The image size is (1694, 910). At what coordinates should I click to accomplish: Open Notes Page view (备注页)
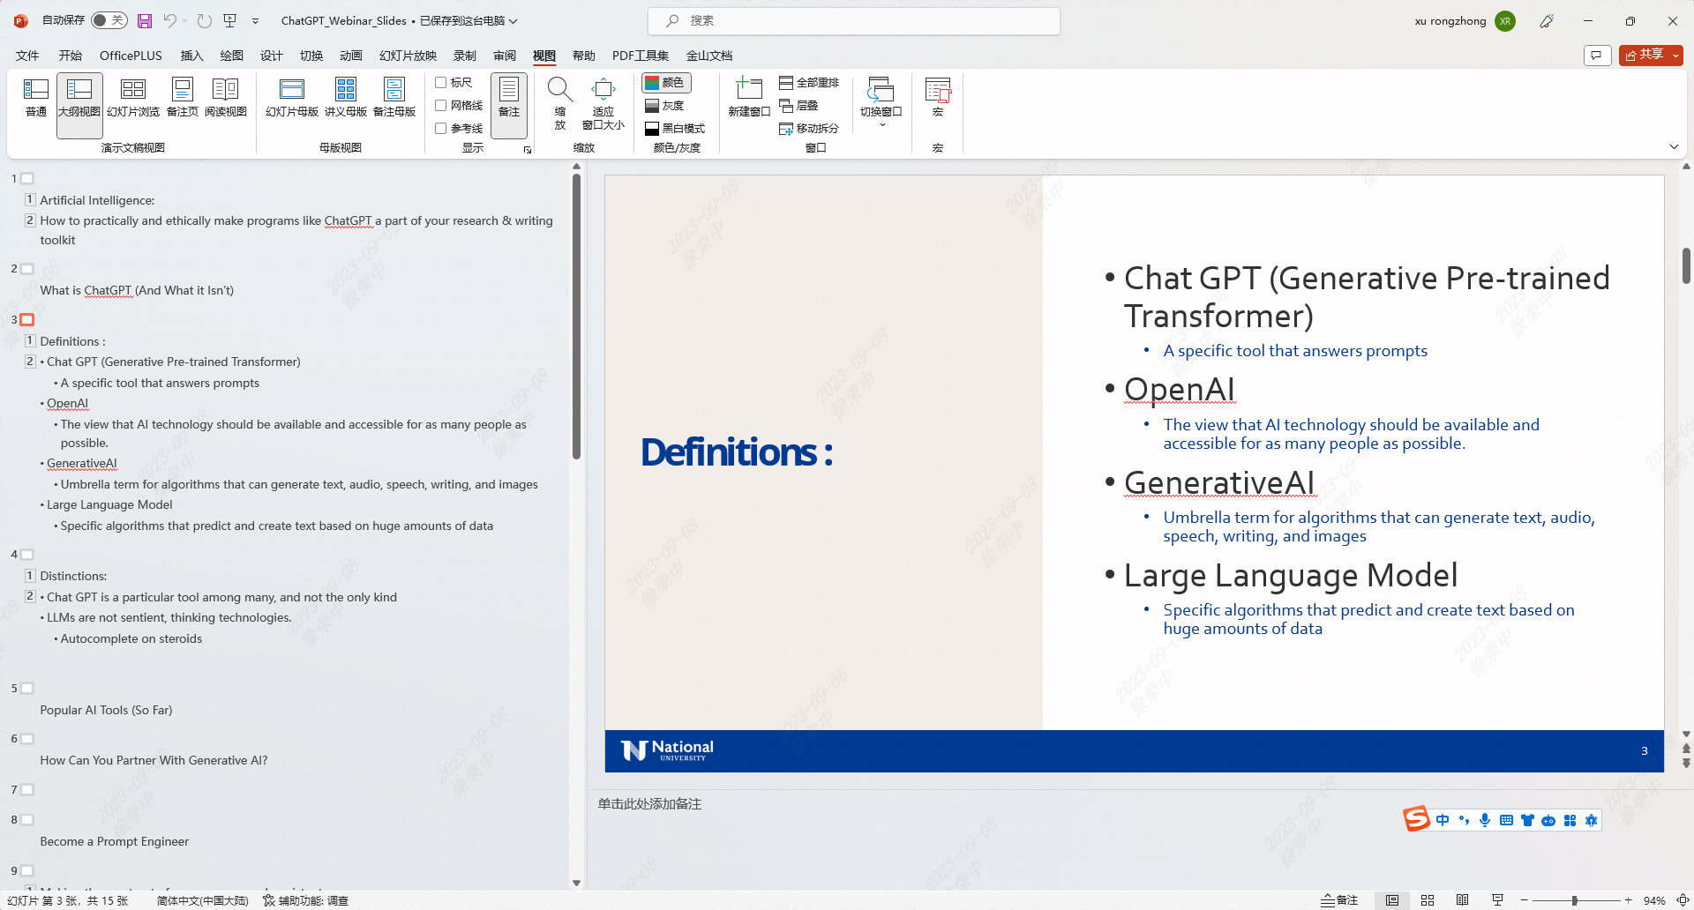[183, 98]
